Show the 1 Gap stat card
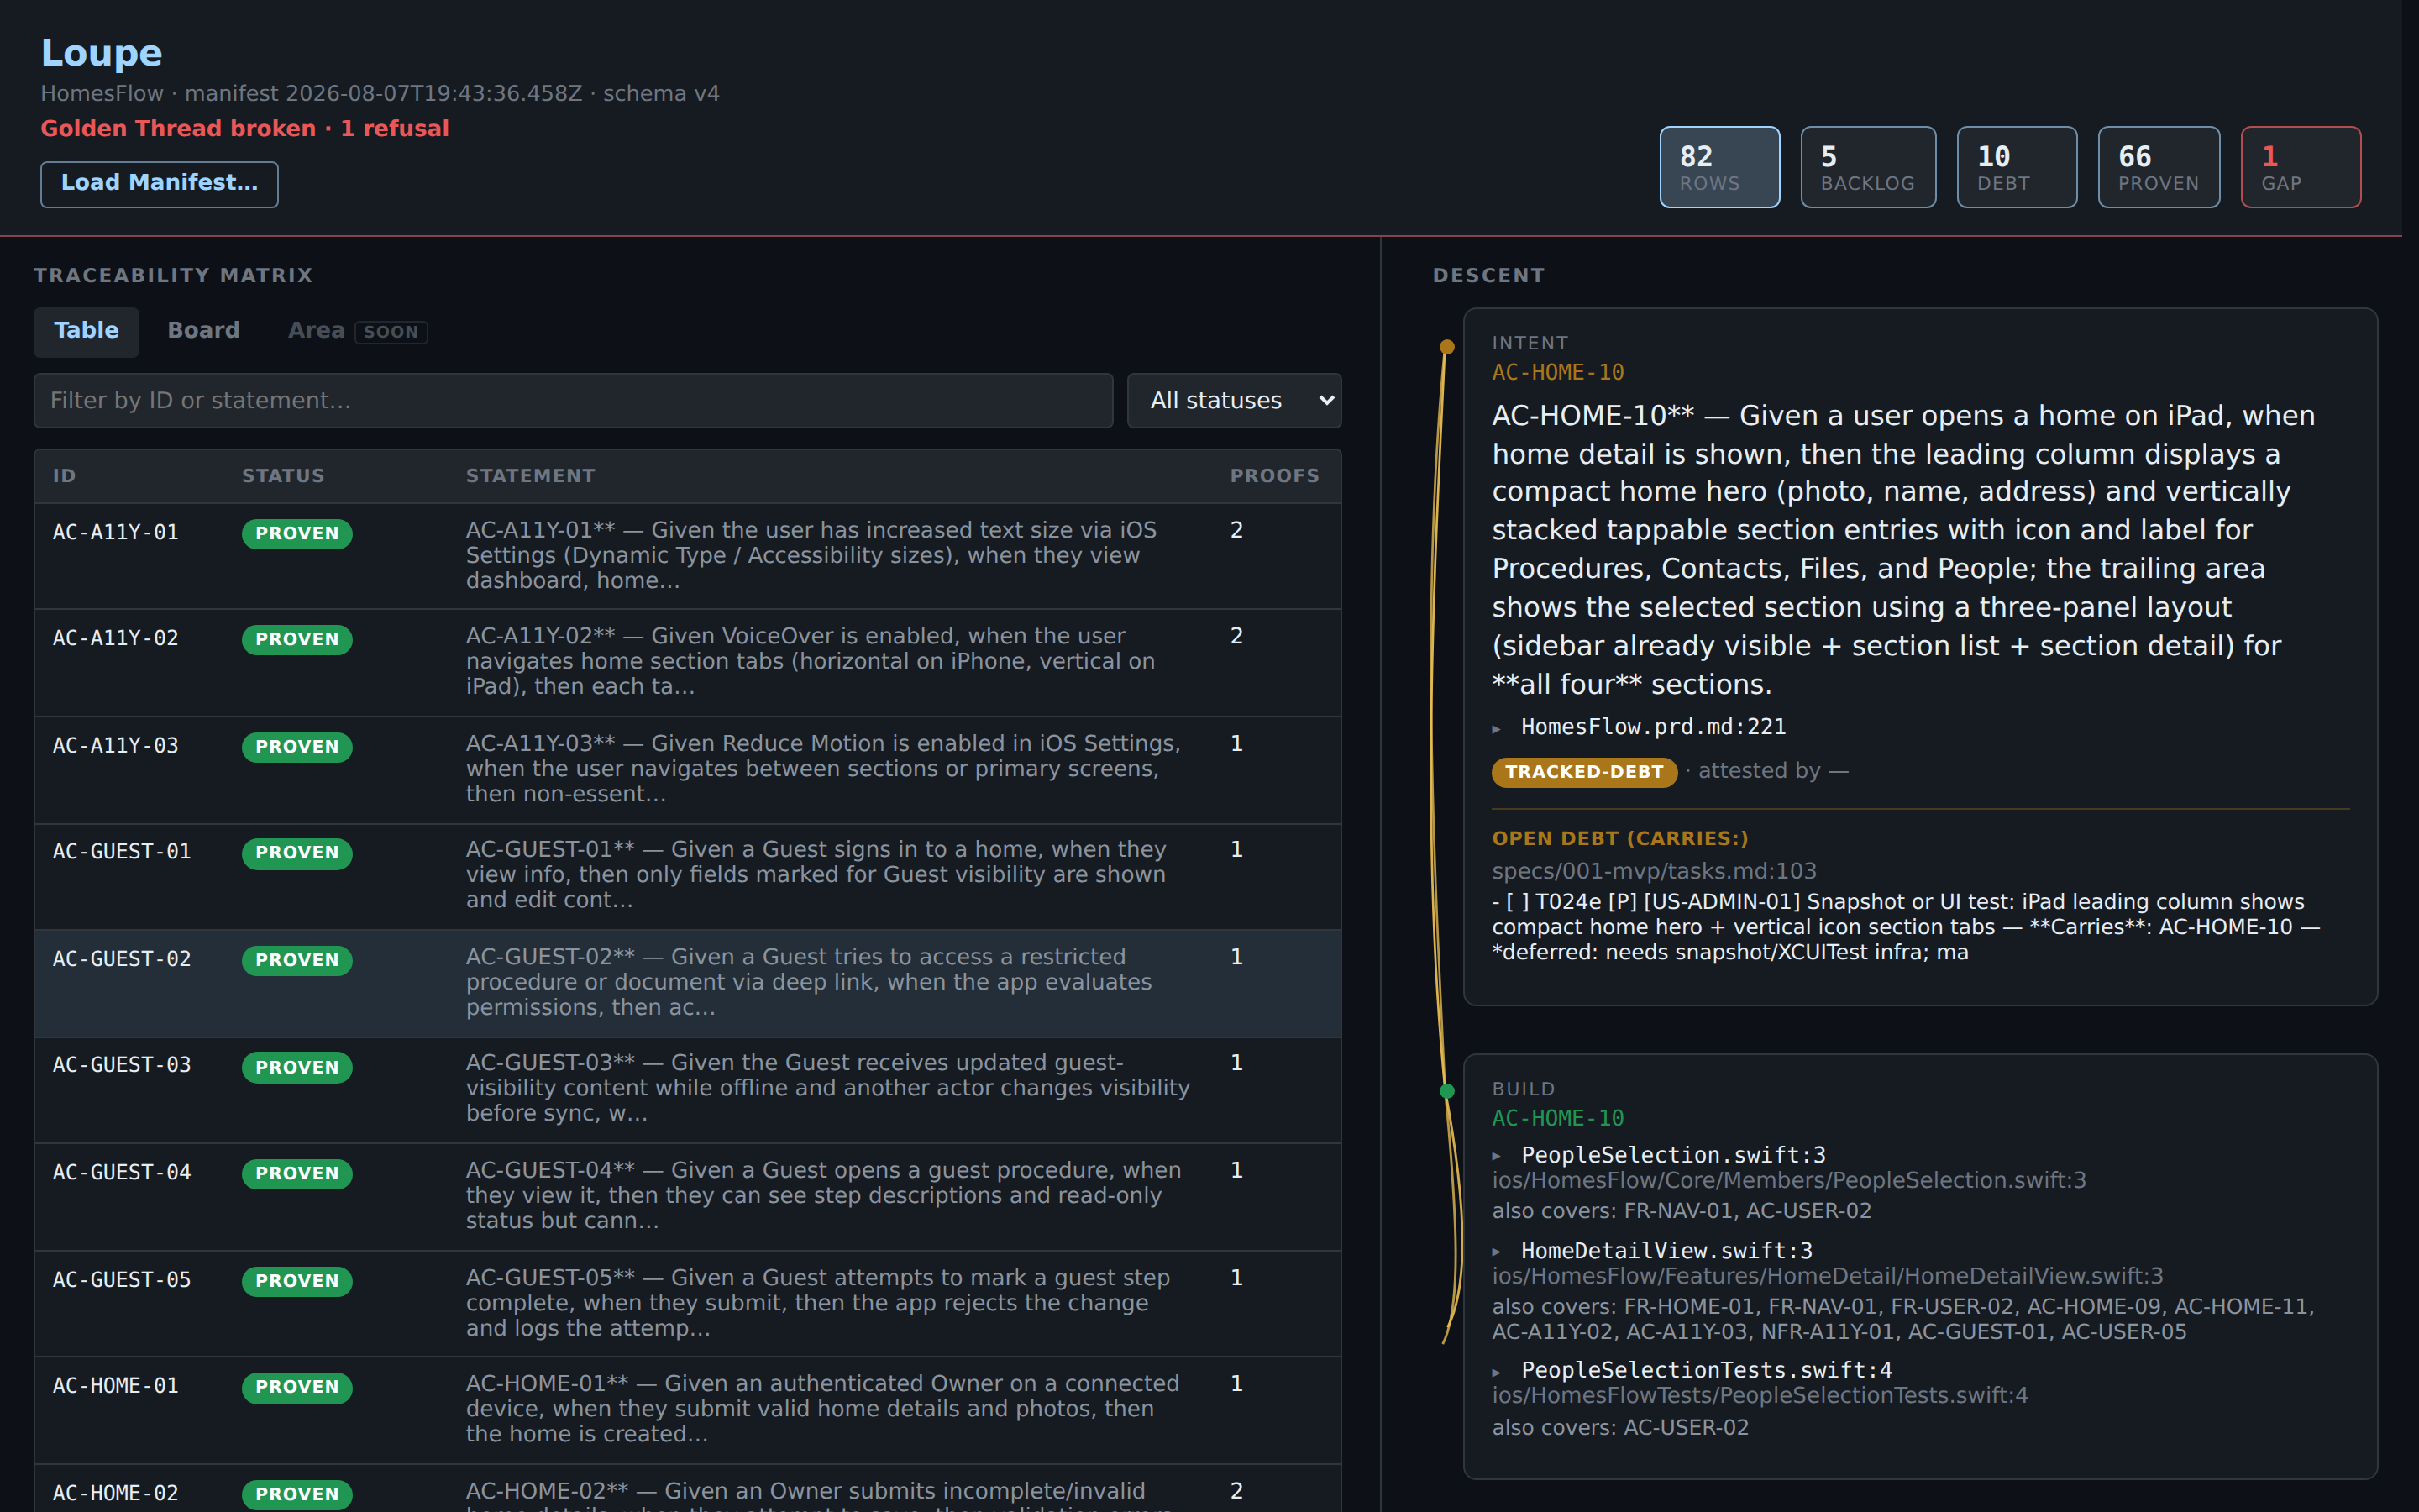2419x1512 pixels. click(2300, 167)
